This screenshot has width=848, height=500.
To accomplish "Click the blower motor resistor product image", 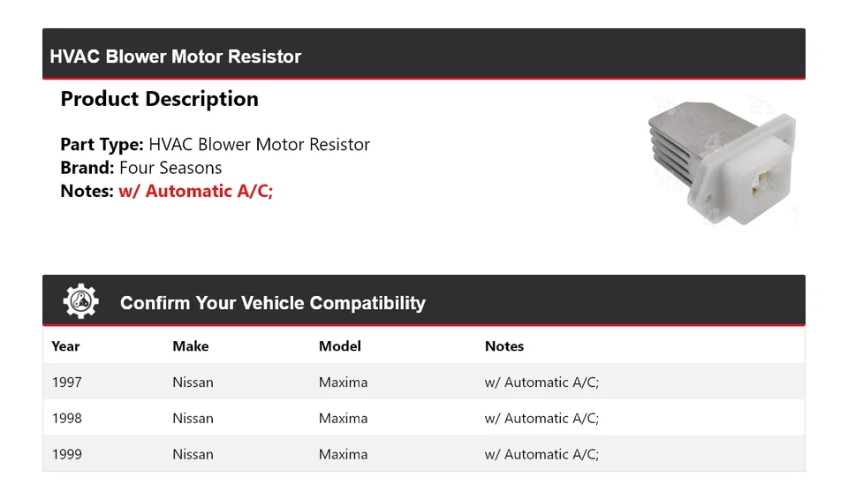I will (x=721, y=163).
